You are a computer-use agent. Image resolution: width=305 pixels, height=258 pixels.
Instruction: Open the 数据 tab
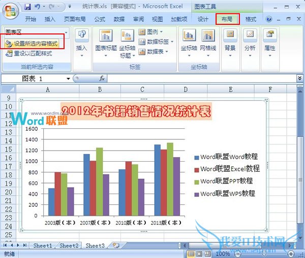pos(119,19)
